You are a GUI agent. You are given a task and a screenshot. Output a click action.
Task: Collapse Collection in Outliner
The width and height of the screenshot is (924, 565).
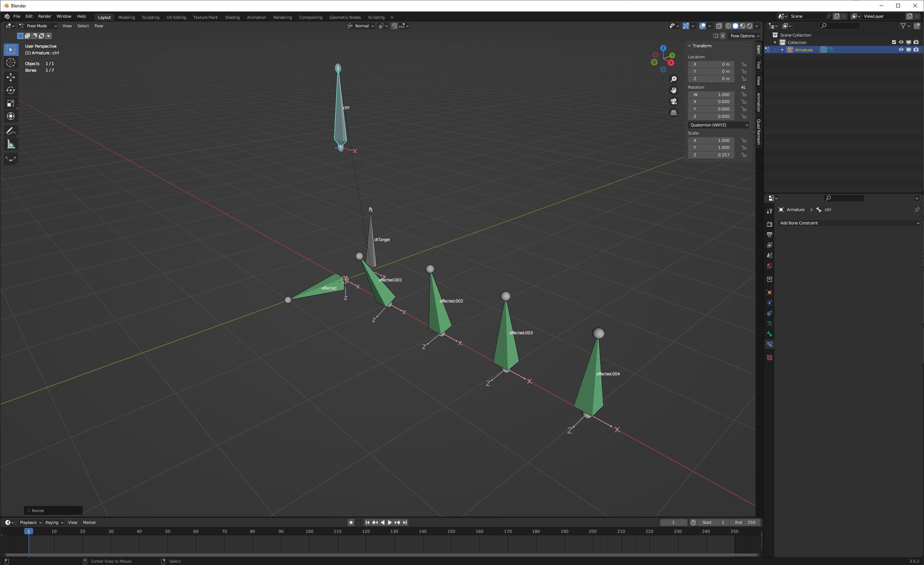[x=775, y=42]
